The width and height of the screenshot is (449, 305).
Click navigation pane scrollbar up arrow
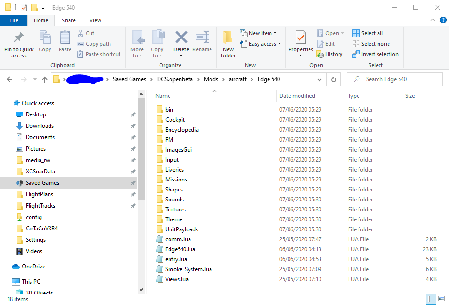[x=141, y=94]
